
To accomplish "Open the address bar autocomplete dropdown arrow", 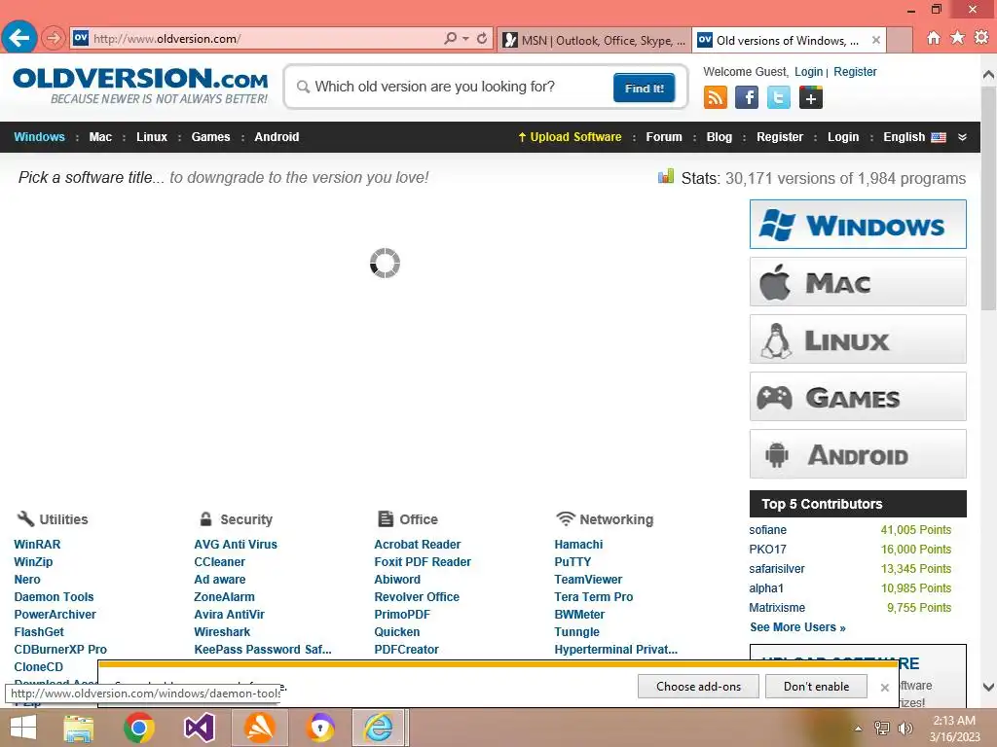I will coord(465,39).
